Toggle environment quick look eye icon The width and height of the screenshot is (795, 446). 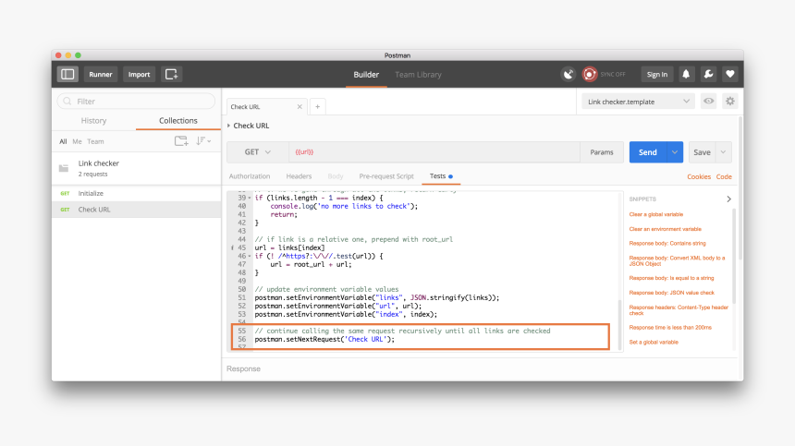pos(708,102)
